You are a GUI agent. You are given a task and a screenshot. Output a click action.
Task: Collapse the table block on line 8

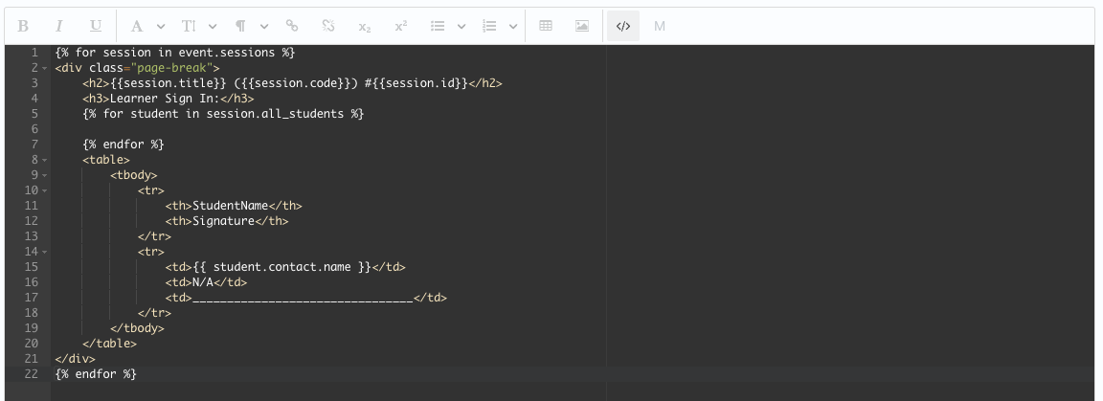click(45, 160)
